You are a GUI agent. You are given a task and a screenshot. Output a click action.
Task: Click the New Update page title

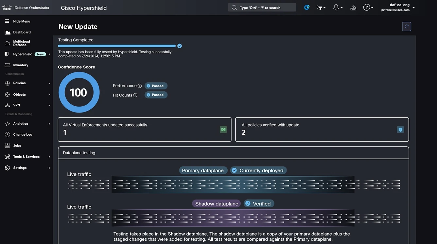tap(78, 27)
